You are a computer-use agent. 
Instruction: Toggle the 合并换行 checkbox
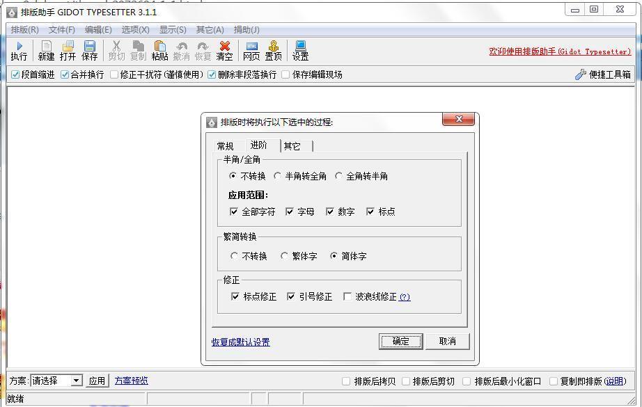tap(65, 74)
